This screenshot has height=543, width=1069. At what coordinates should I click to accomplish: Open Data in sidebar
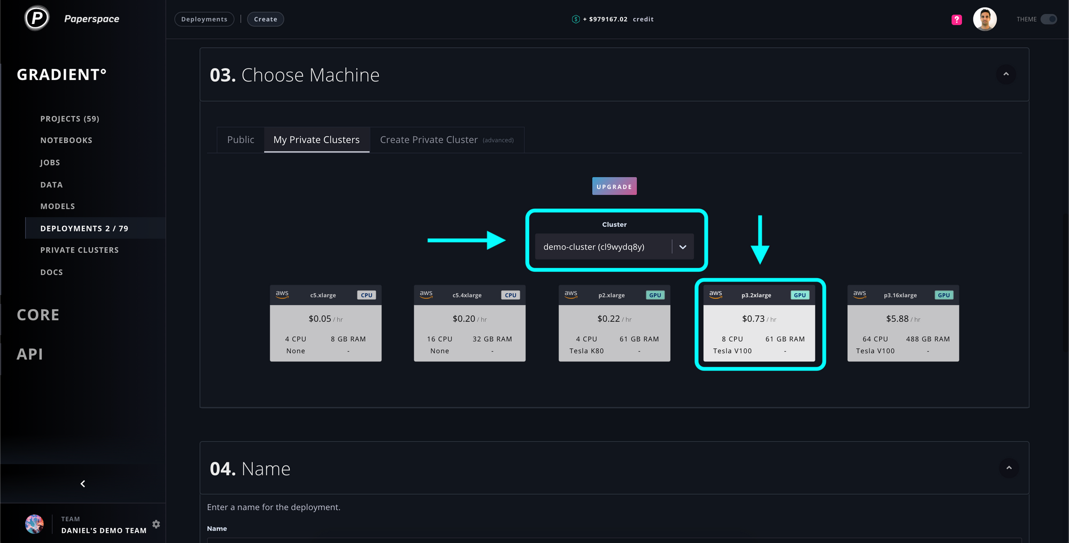(52, 185)
